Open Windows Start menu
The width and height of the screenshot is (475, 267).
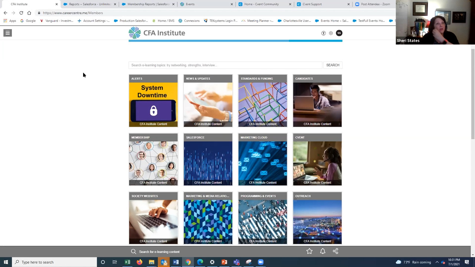pos(6,262)
